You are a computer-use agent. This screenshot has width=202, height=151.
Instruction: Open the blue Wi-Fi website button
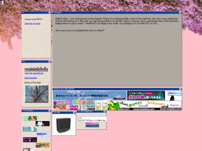(30, 129)
